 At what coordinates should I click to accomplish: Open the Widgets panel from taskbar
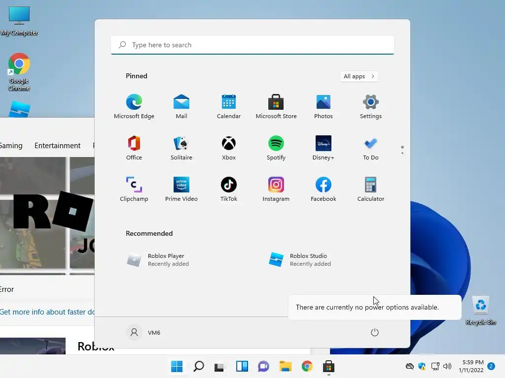click(242, 366)
